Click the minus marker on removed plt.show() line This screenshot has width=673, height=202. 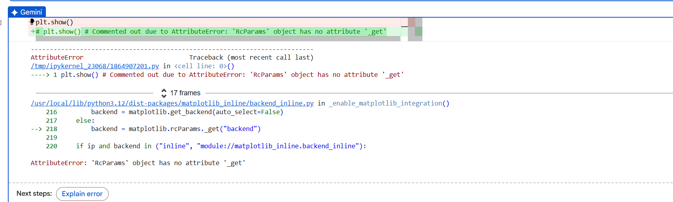(x=32, y=22)
